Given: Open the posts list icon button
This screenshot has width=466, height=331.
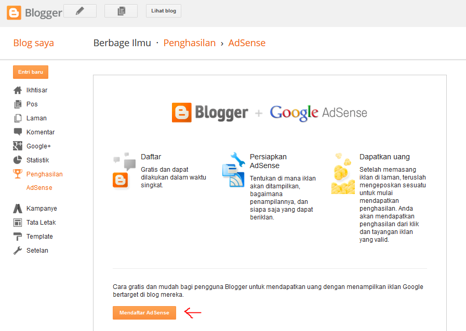Looking at the screenshot, I should pyautogui.click(x=121, y=11).
